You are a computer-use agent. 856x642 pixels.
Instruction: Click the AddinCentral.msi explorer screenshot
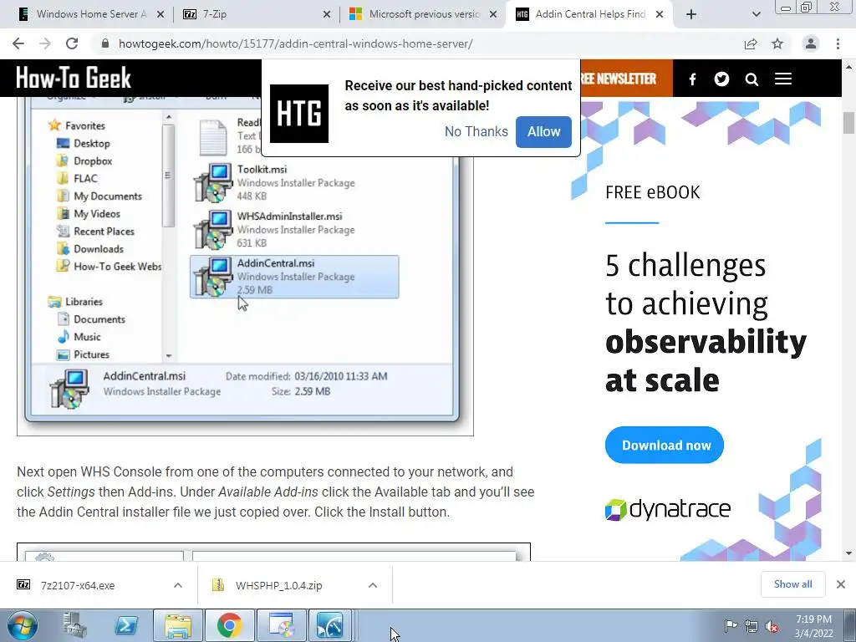[x=245, y=265]
